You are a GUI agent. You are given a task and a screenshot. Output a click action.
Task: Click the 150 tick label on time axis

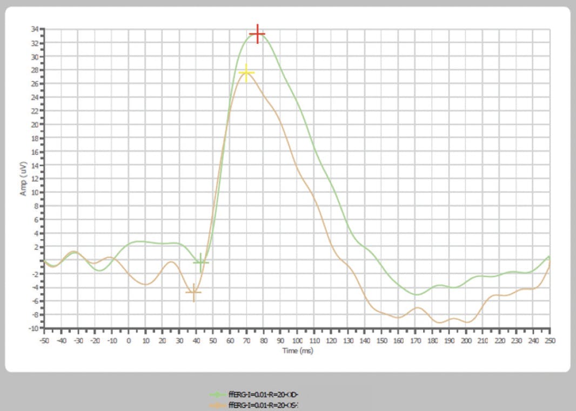pos(381,341)
